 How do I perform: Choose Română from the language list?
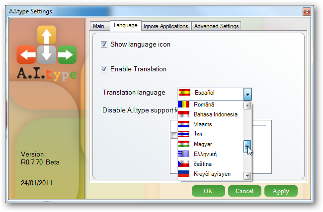211,105
